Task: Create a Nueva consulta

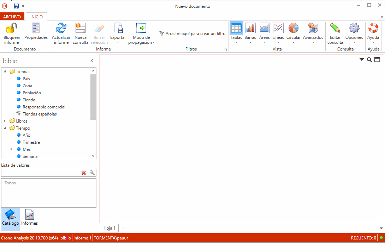Action: pyautogui.click(x=81, y=28)
